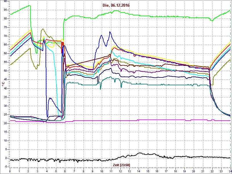The width and height of the screenshot is (232, 174).
Task: Click the "Zeit [23:58]" axis label
Action: click(x=122, y=165)
